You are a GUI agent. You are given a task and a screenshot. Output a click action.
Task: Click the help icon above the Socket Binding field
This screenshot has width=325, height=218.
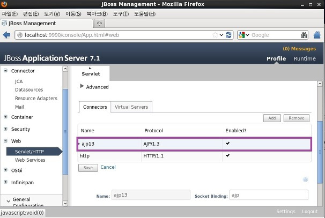306,179
